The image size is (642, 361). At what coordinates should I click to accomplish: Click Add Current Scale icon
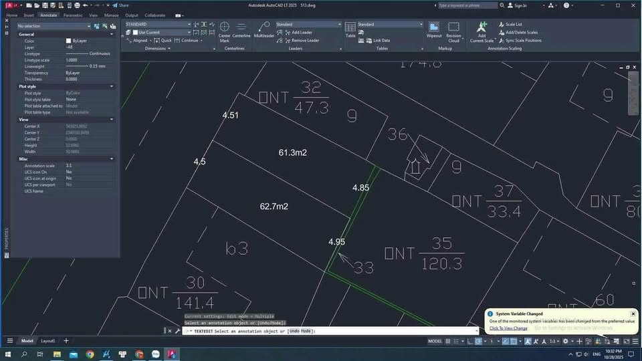click(x=481, y=31)
